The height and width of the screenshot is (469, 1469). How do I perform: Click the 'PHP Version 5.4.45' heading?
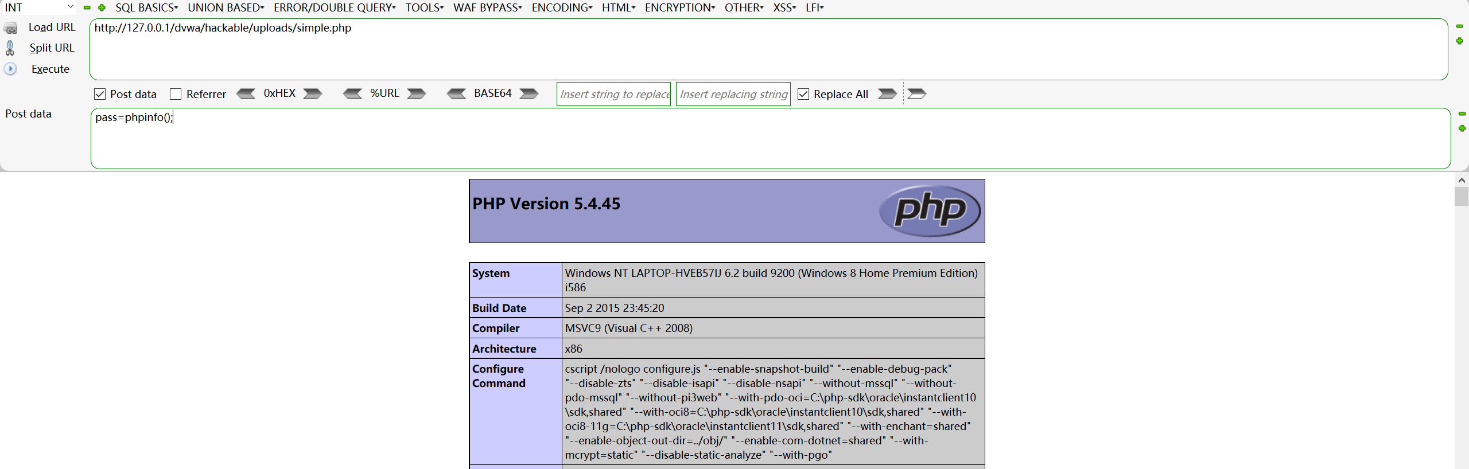546,204
